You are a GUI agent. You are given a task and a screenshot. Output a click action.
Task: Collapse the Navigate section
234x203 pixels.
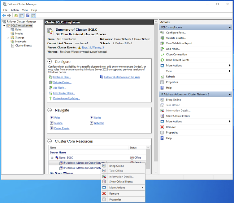50,110
